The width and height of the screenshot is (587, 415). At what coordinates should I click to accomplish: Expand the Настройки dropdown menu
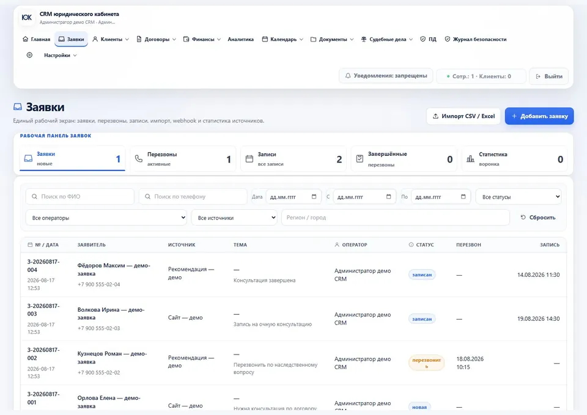[x=61, y=56]
